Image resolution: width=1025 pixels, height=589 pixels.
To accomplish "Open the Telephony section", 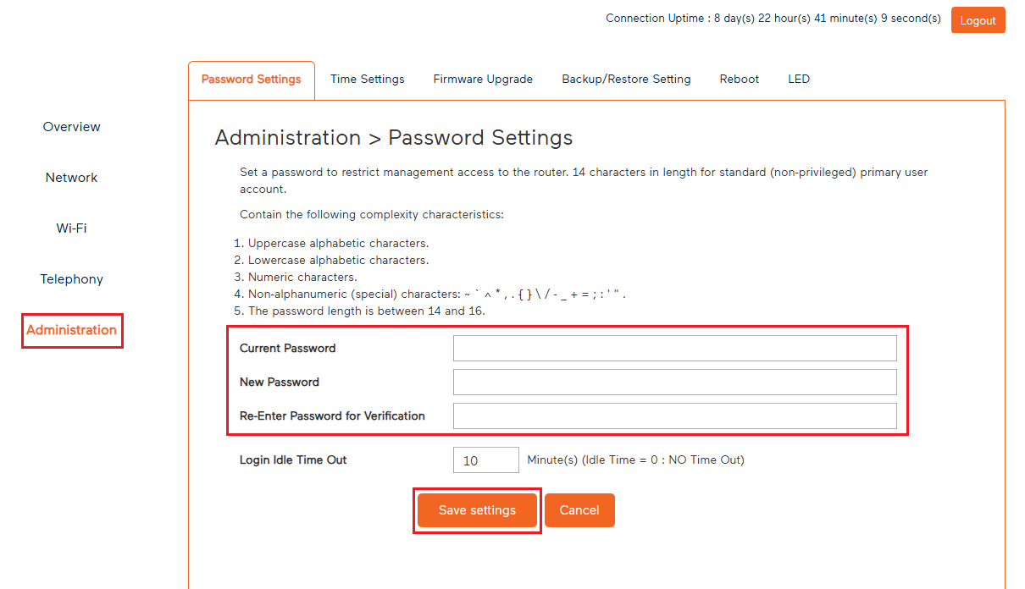I will 71,278.
